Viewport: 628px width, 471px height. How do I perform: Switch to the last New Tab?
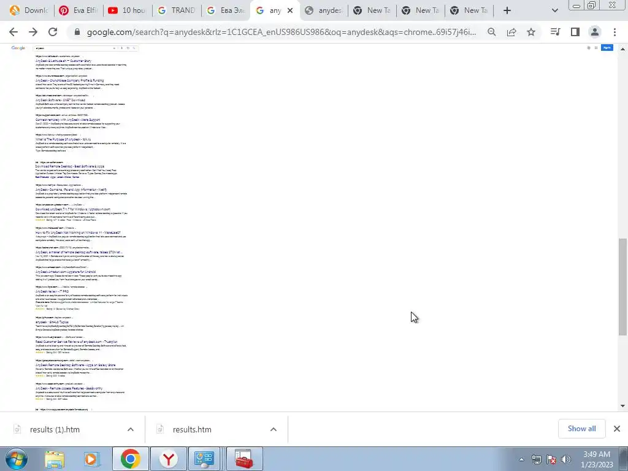(x=469, y=10)
